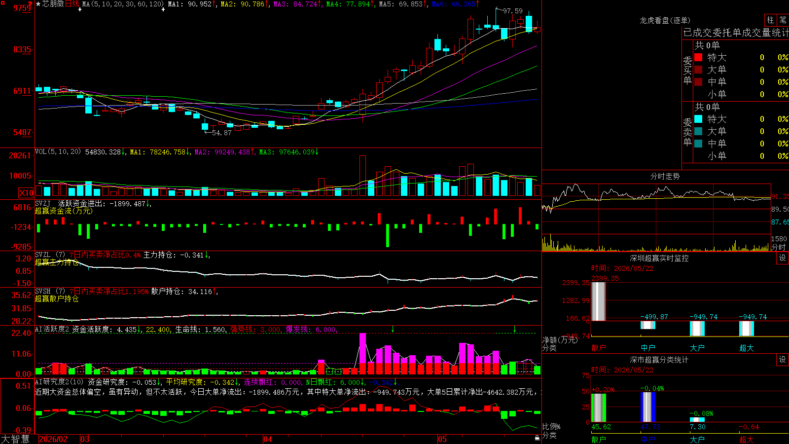Click the red 特大 buy-order swatch
Viewport: 789px width, 444px height.
(x=698, y=57)
